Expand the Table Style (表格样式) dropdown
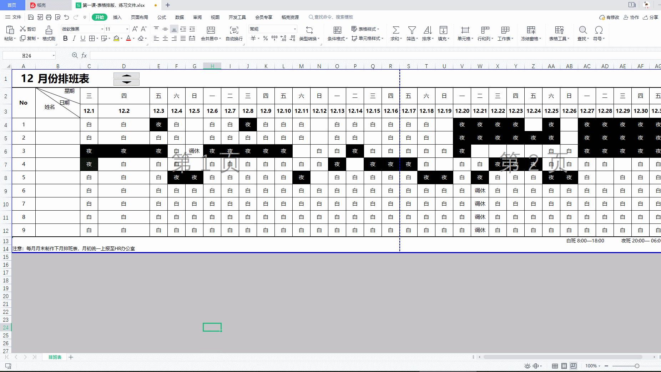661x372 pixels. tap(378, 29)
